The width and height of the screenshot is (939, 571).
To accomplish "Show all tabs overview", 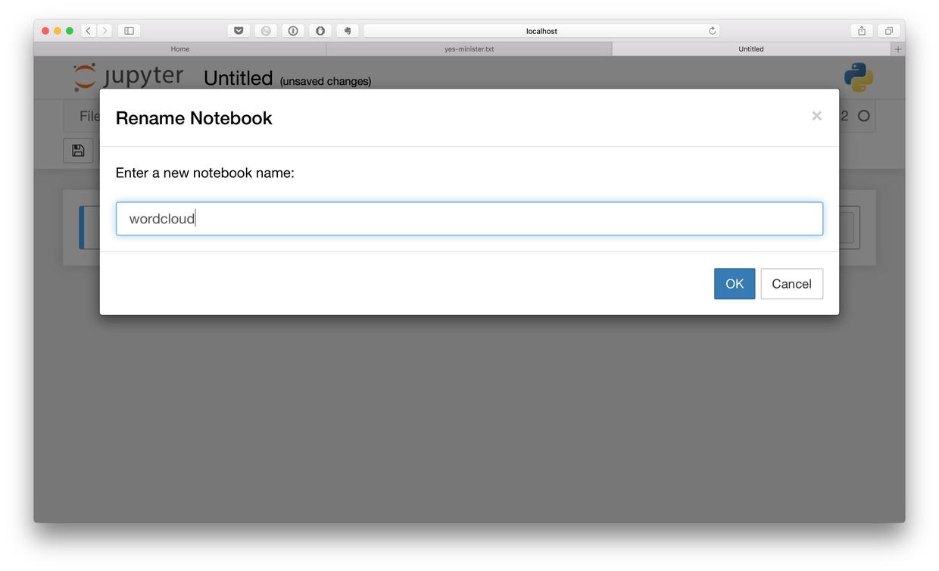I will [889, 31].
